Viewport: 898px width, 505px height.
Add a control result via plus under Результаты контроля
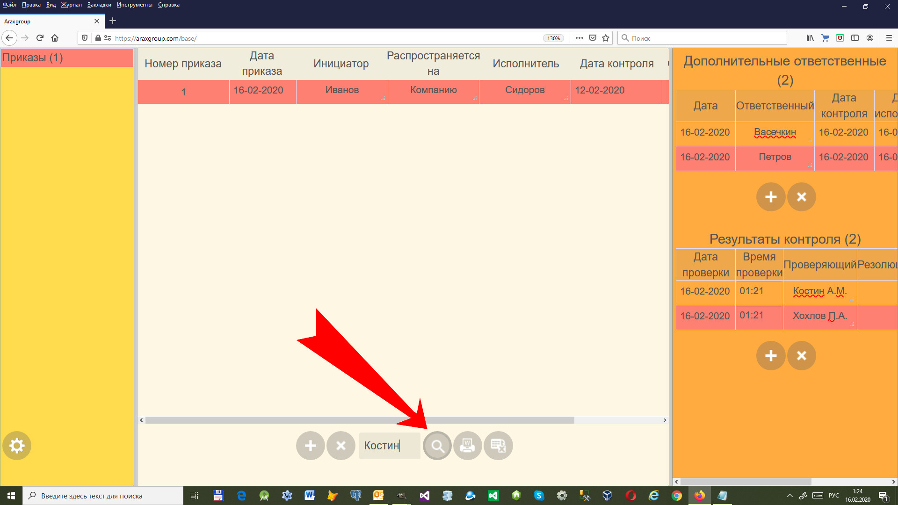[x=770, y=356]
